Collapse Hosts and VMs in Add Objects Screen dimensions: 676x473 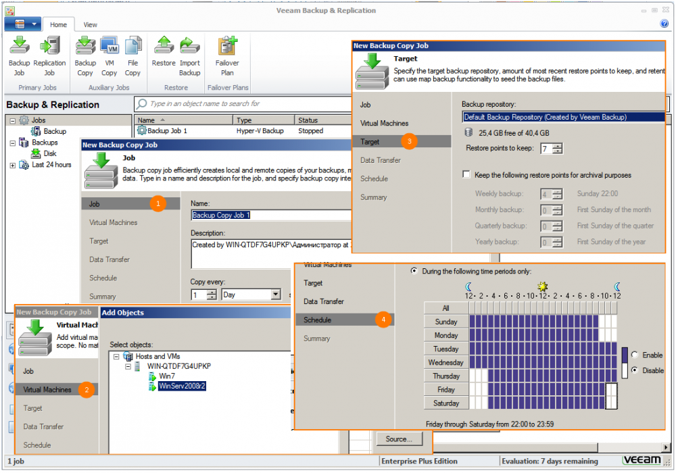pyautogui.click(x=116, y=357)
